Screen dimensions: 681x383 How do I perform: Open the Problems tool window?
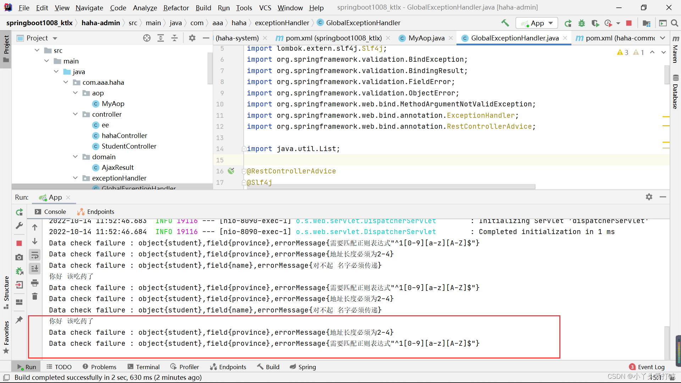coord(99,367)
